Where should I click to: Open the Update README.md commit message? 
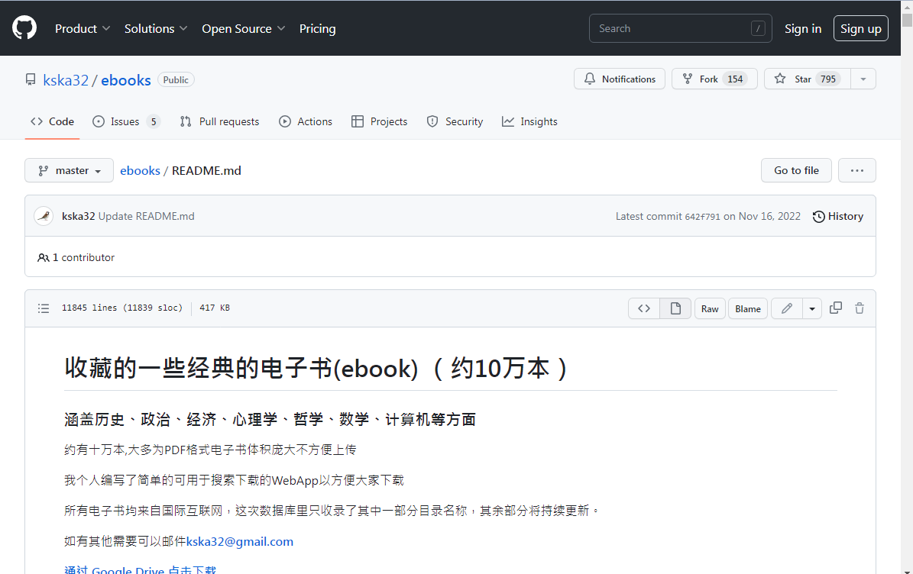tap(146, 216)
